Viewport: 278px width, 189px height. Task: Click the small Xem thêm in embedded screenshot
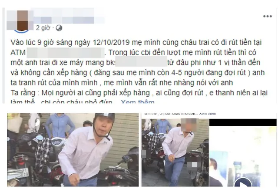pyautogui.click(x=208, y=114)
